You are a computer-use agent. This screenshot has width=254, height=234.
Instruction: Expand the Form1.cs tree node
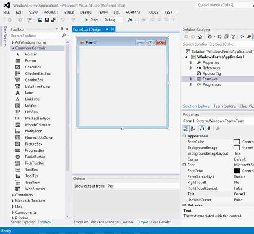coord(191,79)
